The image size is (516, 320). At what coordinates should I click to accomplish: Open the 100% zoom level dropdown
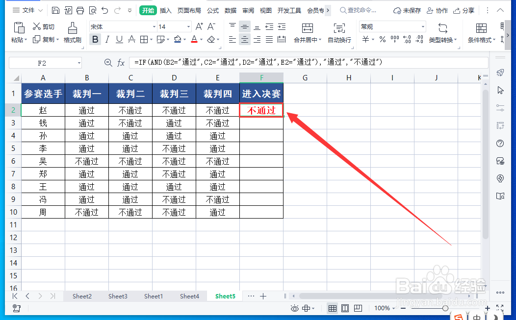[385, 308]
